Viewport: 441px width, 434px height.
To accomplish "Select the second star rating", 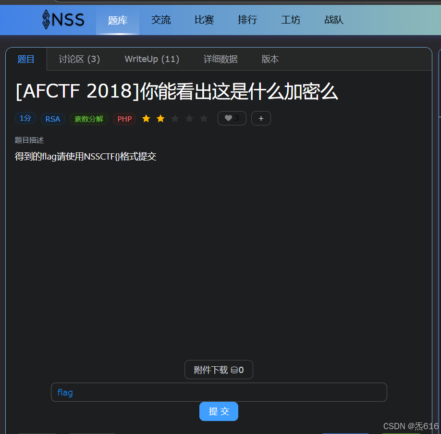I will (160, 118).
